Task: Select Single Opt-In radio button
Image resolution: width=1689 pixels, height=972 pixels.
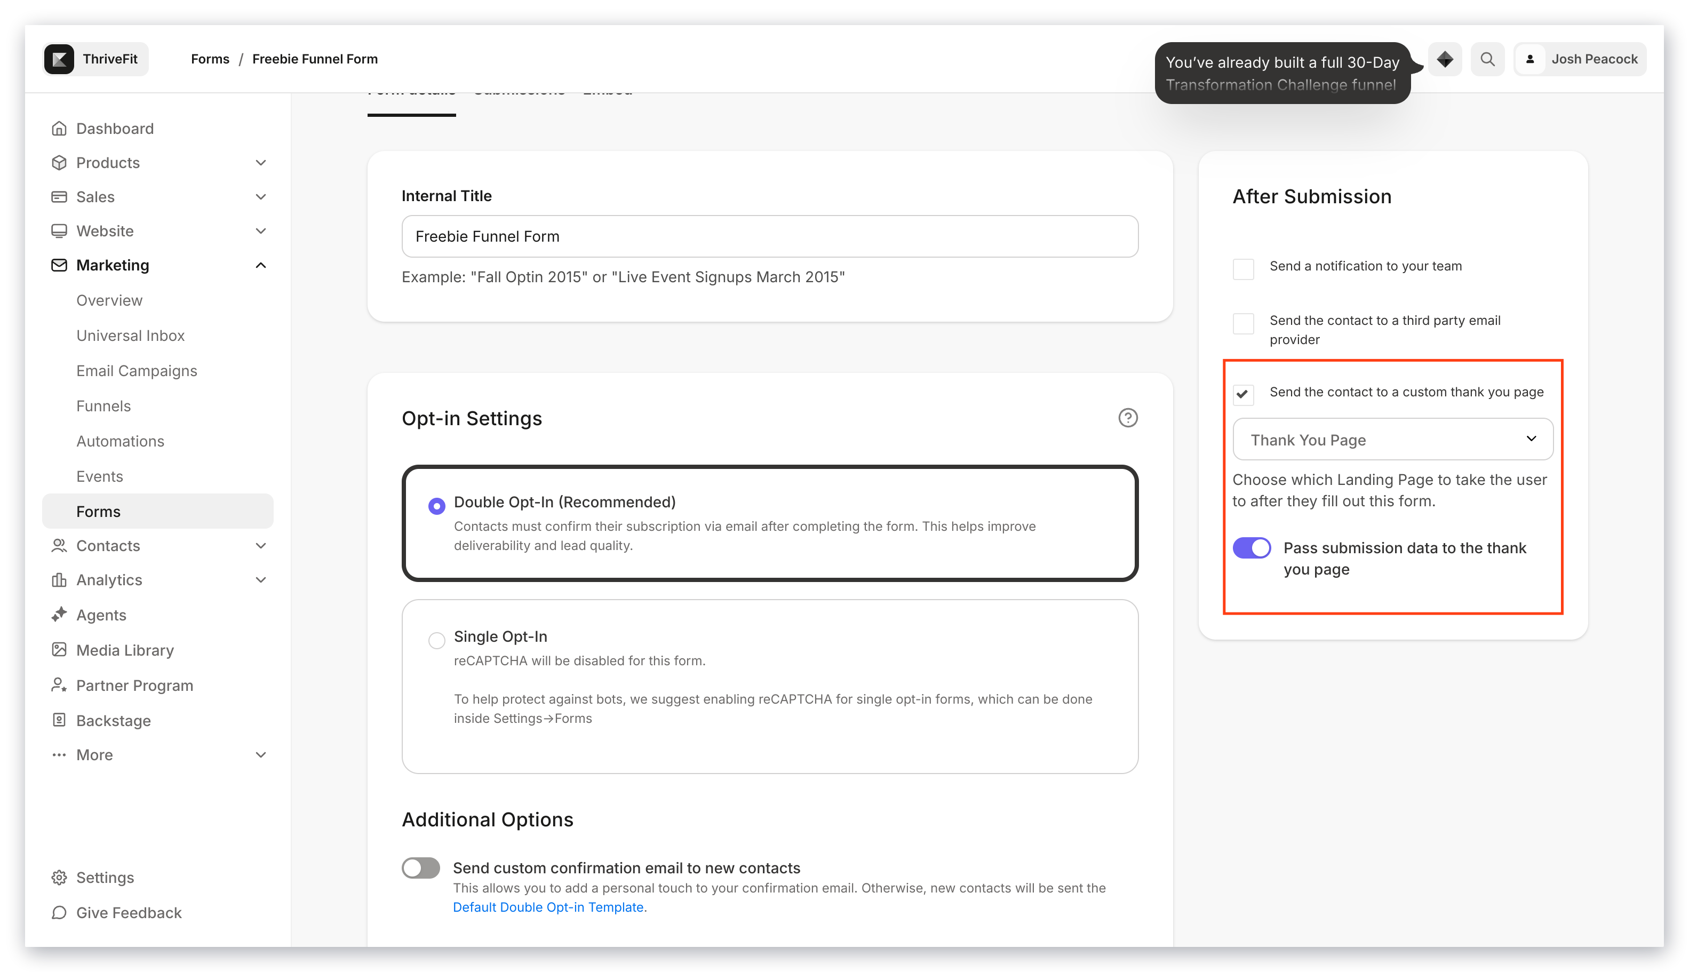Action: [x=436, y=640]
